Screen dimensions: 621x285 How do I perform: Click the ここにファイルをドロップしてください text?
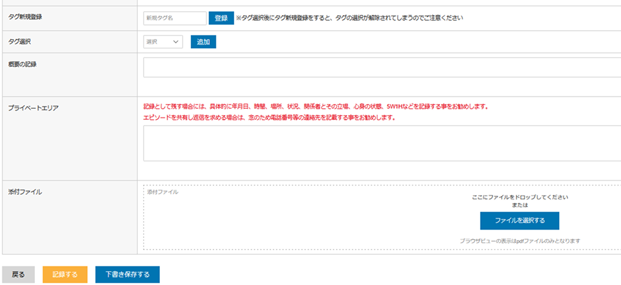[519, 197]
